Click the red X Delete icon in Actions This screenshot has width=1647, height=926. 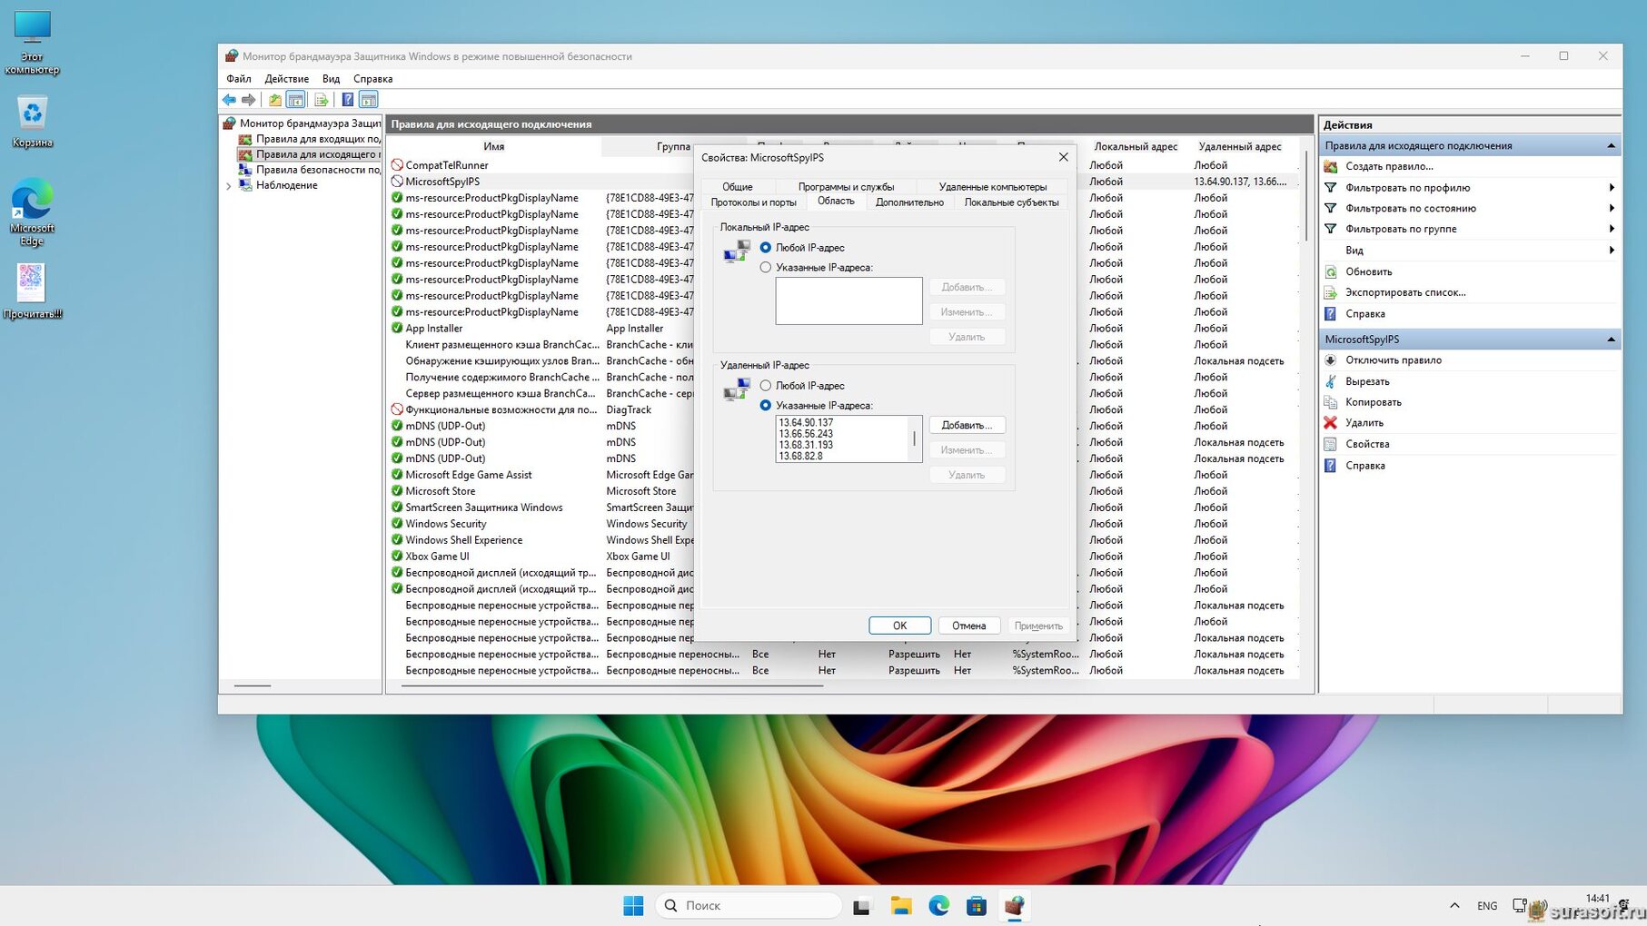(x=1331, y=423)
